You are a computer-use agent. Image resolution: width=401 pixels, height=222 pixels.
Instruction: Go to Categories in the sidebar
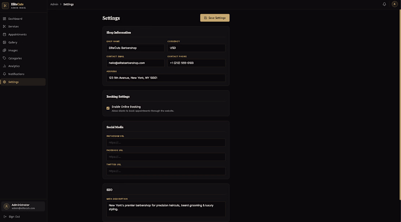coord(23,58)
